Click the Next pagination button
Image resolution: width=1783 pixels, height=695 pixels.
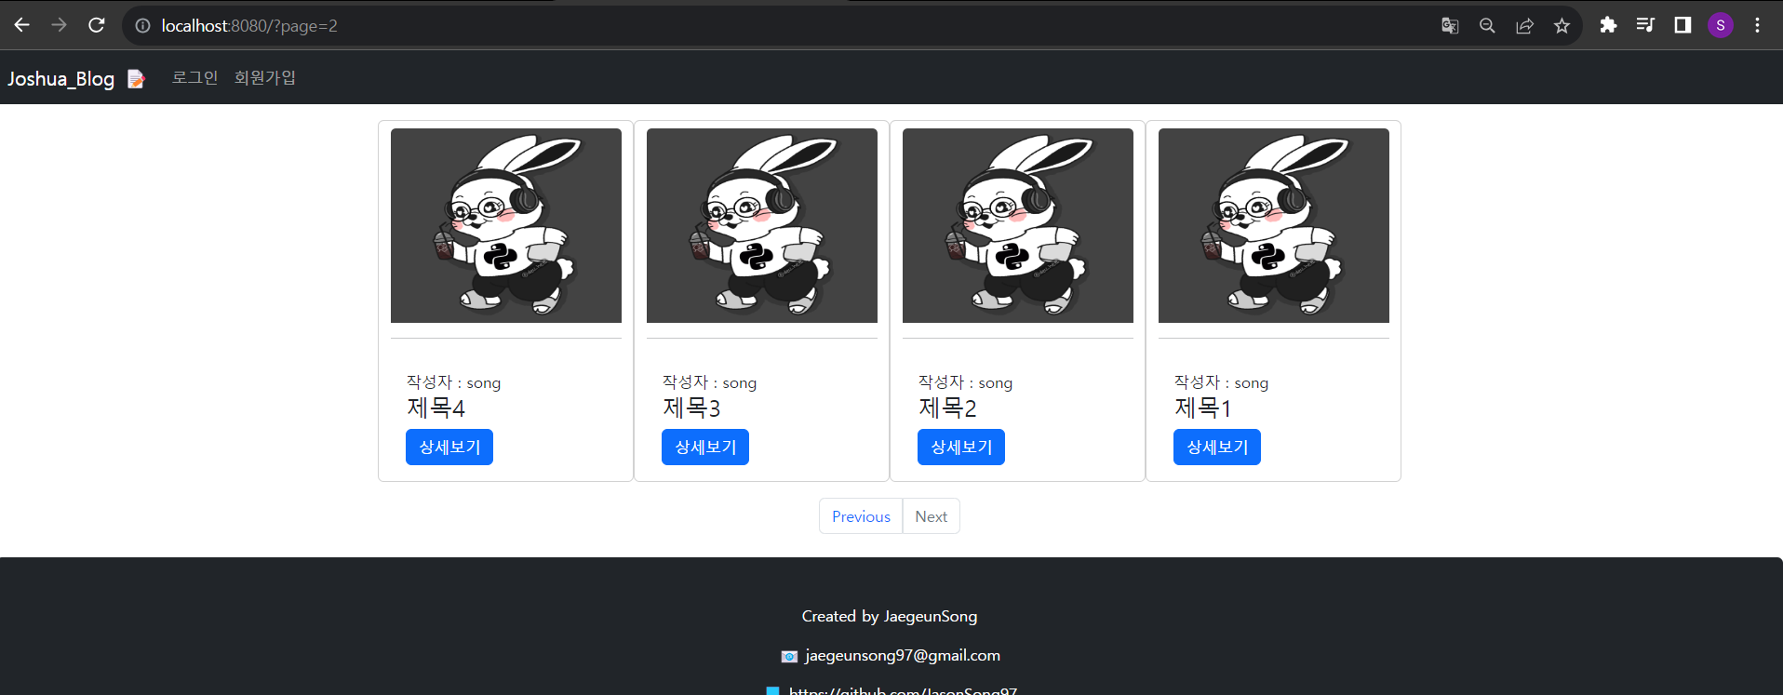coord(931,516)
